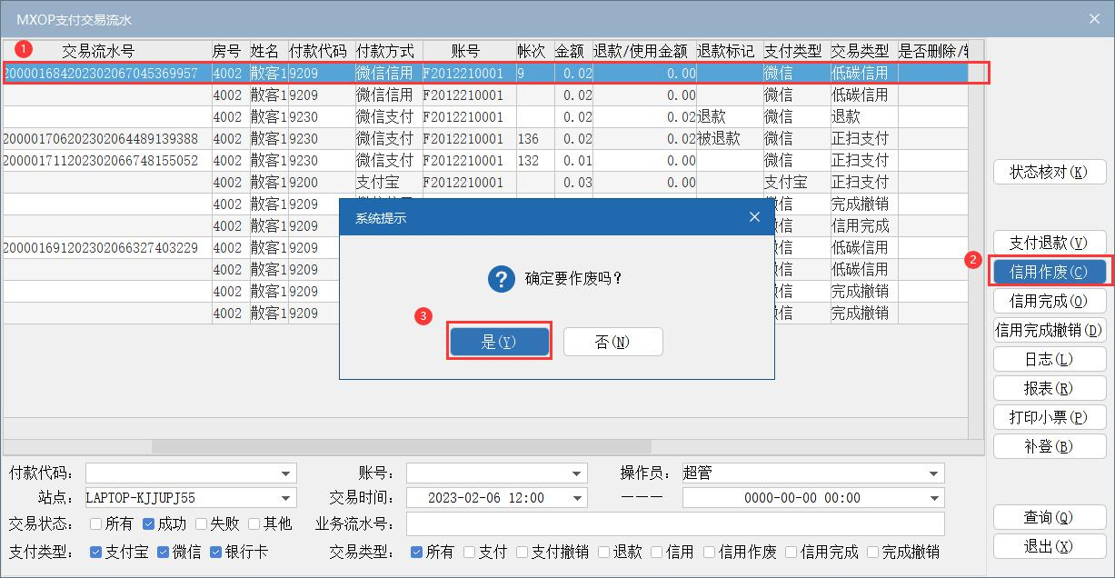This screenshot has height=578, width=1115.
Task: Enable the 完成撤销 transaction type checkbox
Action: 872,552
